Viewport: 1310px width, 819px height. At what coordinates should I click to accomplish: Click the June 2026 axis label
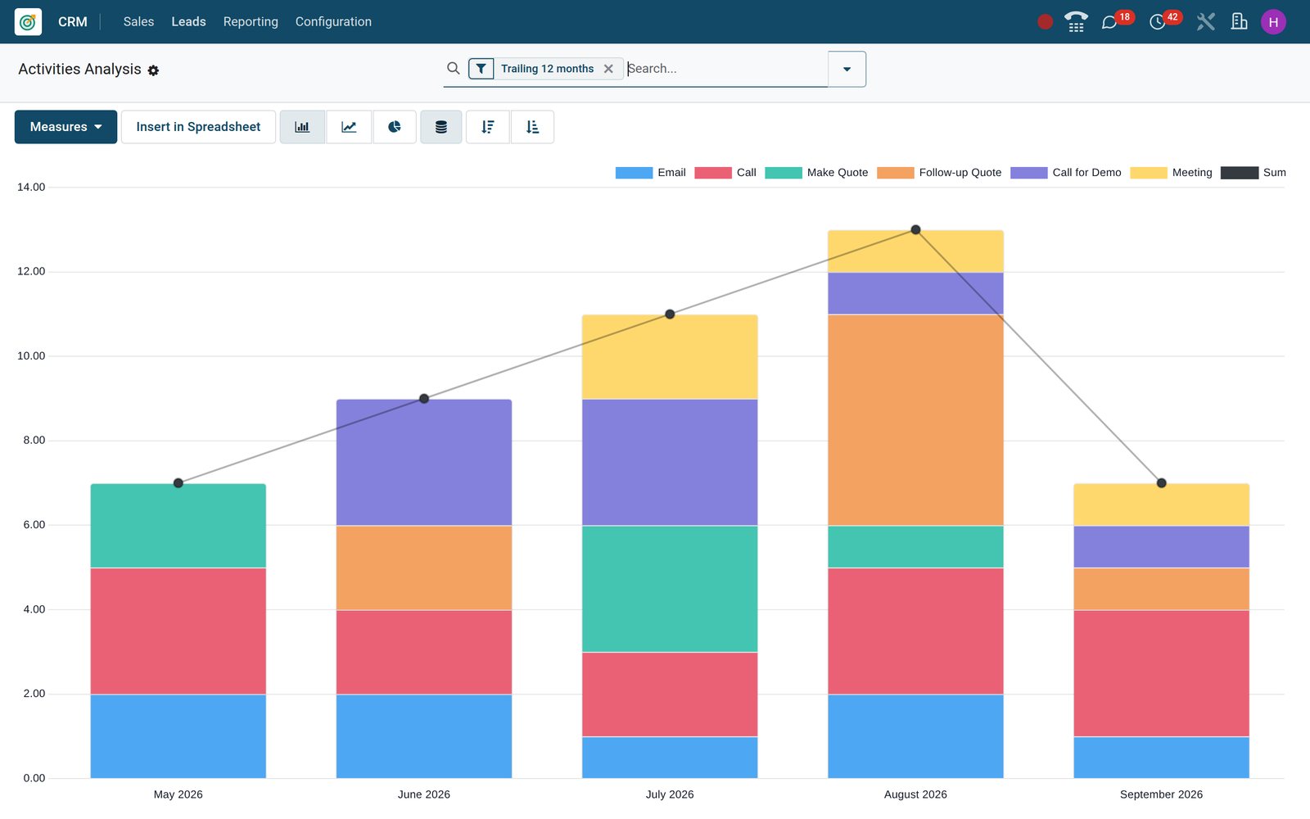(x=424, y=794)
